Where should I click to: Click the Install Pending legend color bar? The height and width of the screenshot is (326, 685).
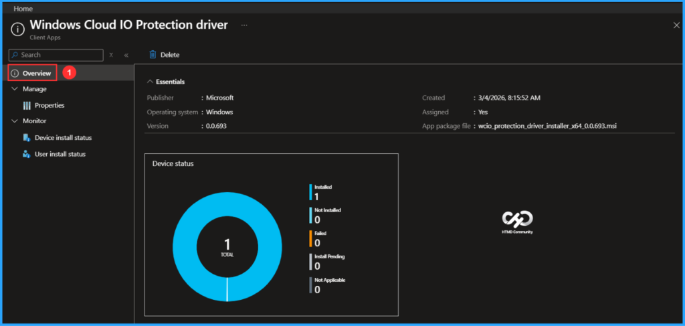[x=310, y=262]
